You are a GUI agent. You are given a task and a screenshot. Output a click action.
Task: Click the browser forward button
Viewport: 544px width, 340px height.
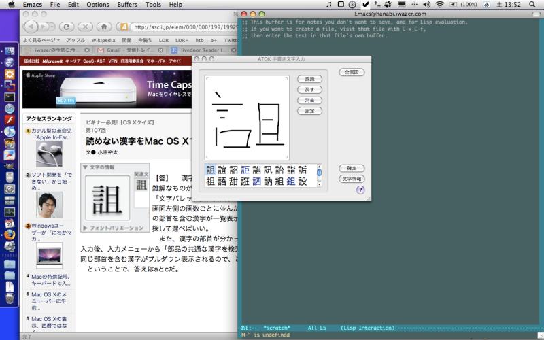(44, 27)
